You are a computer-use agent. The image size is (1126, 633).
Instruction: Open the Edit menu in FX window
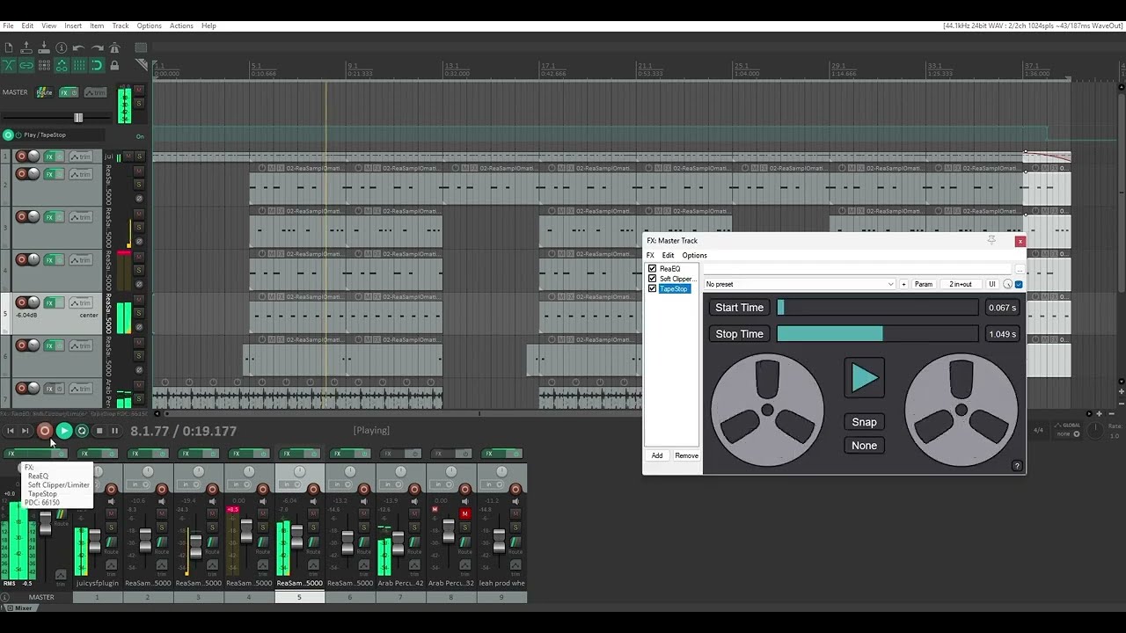pos(668,255)
